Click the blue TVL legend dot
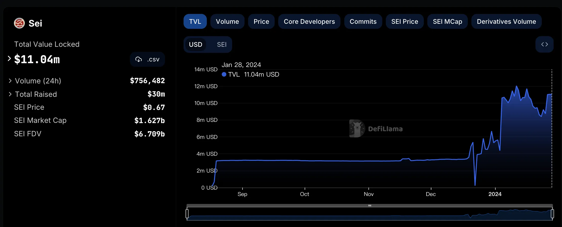562x227 pixels. pyautogui.click(x=224, y=74)
